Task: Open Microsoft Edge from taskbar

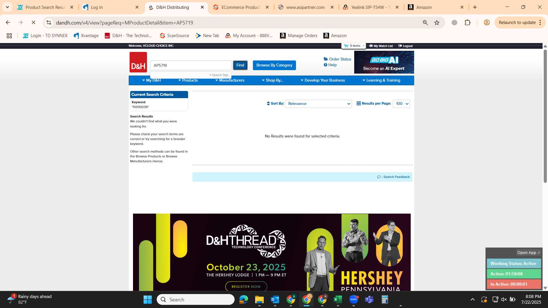Action: pyautogui.click(x=243, y=299)
